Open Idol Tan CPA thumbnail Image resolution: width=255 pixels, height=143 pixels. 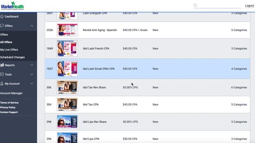(x=67, y=104)
